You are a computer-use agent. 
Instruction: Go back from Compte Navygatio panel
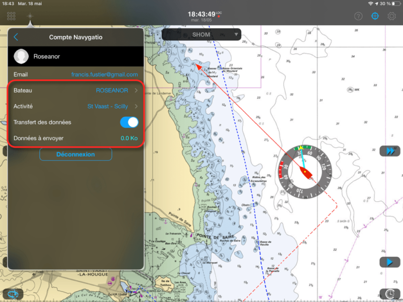16,37
